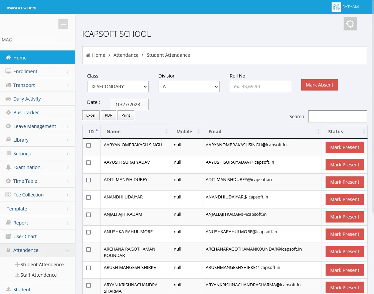
Task: Sort by ID column arrow
Action: [x=97, y=130]
